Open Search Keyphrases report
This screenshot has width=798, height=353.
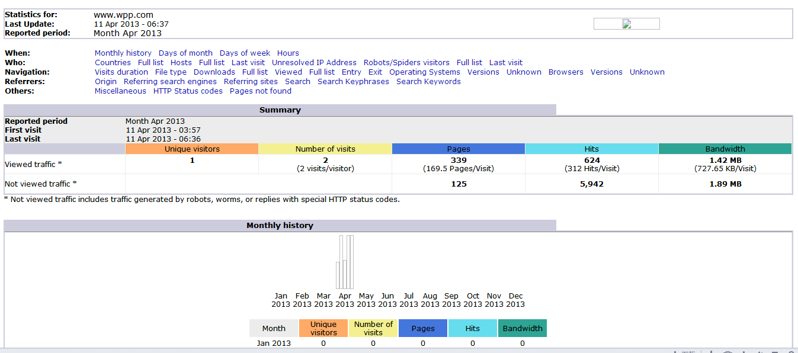pyautogui.click(x=353, y=81)
